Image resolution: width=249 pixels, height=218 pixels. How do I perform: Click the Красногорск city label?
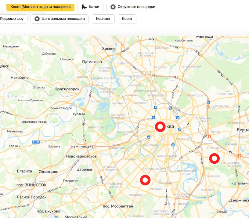[x=67, y=89]
